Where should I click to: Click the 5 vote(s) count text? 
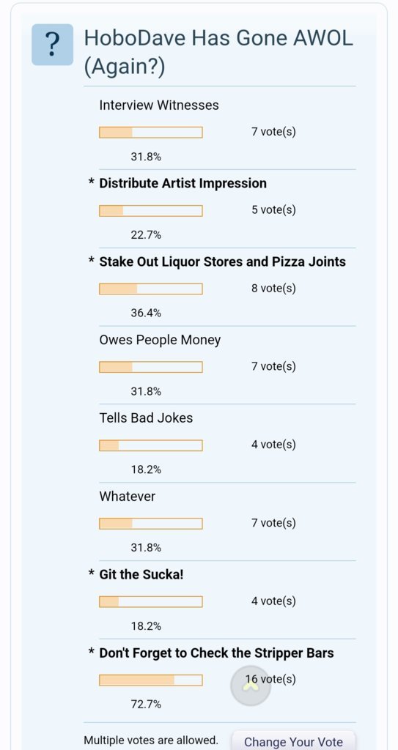pyautogui.click(x=273, y=210)
